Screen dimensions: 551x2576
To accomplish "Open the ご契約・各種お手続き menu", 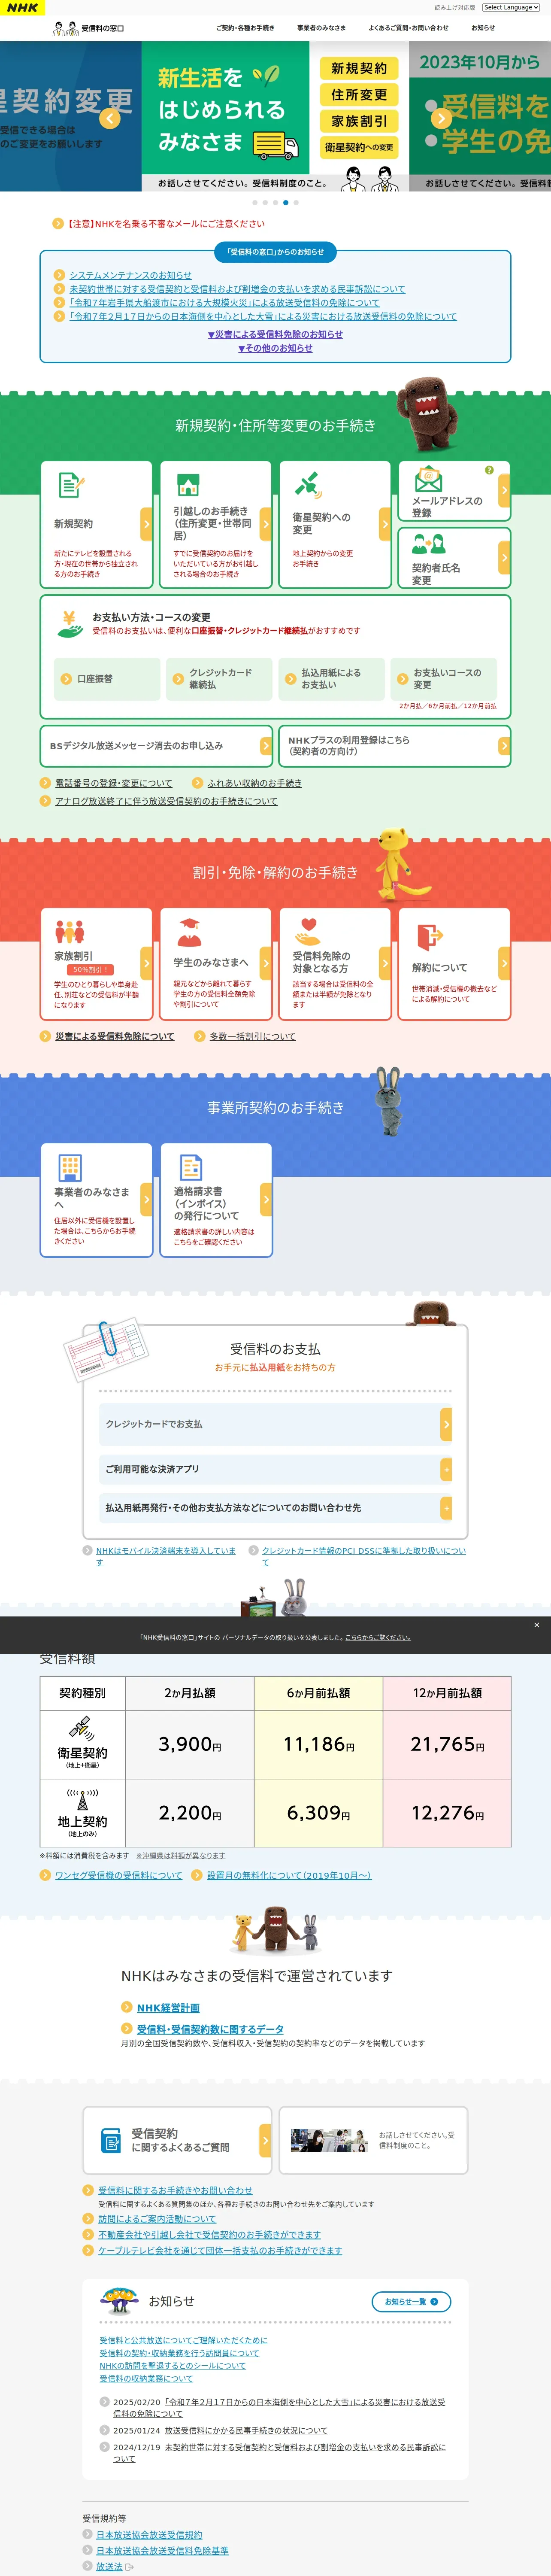I will 245,28.
